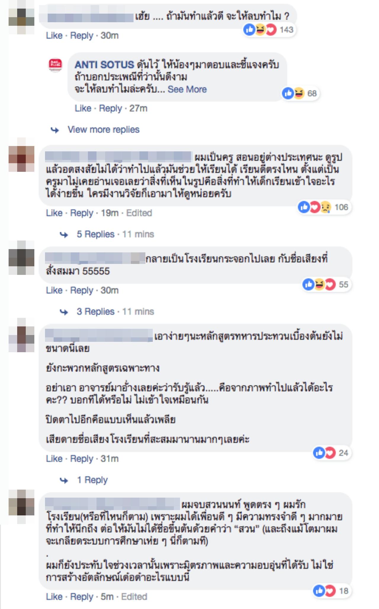Screen dimensions: 379x609
Task: Like the comment posted 31m ago
Action: (x=54, y=459)
